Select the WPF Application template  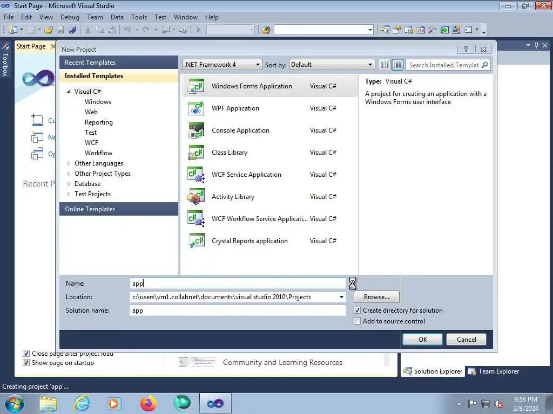click(x=270, y=108)
